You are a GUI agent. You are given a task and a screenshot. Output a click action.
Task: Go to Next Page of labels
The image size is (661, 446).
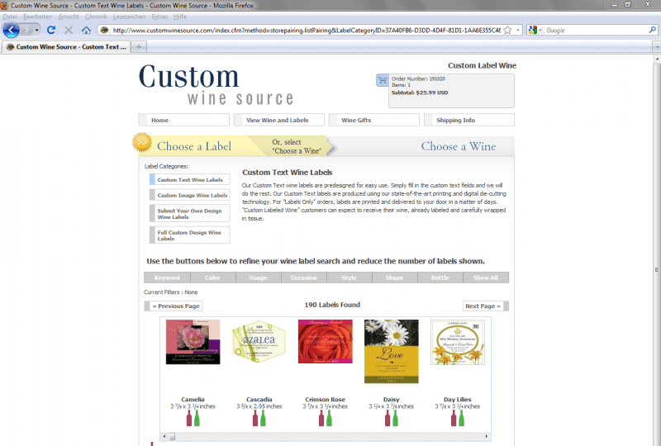tap(486, 306)
